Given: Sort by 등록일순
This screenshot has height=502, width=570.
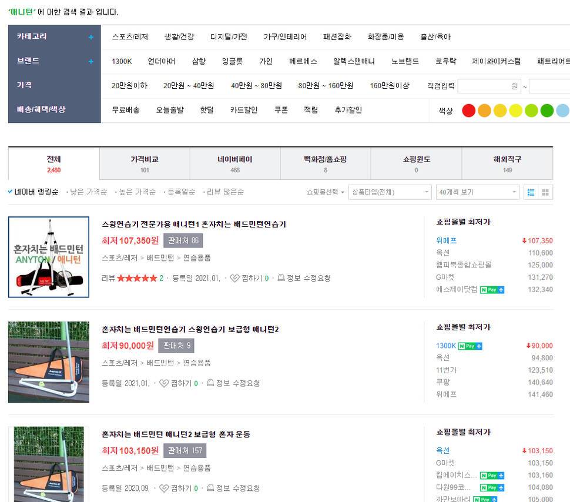Looking at the screenshot, I should pos(181,192).
